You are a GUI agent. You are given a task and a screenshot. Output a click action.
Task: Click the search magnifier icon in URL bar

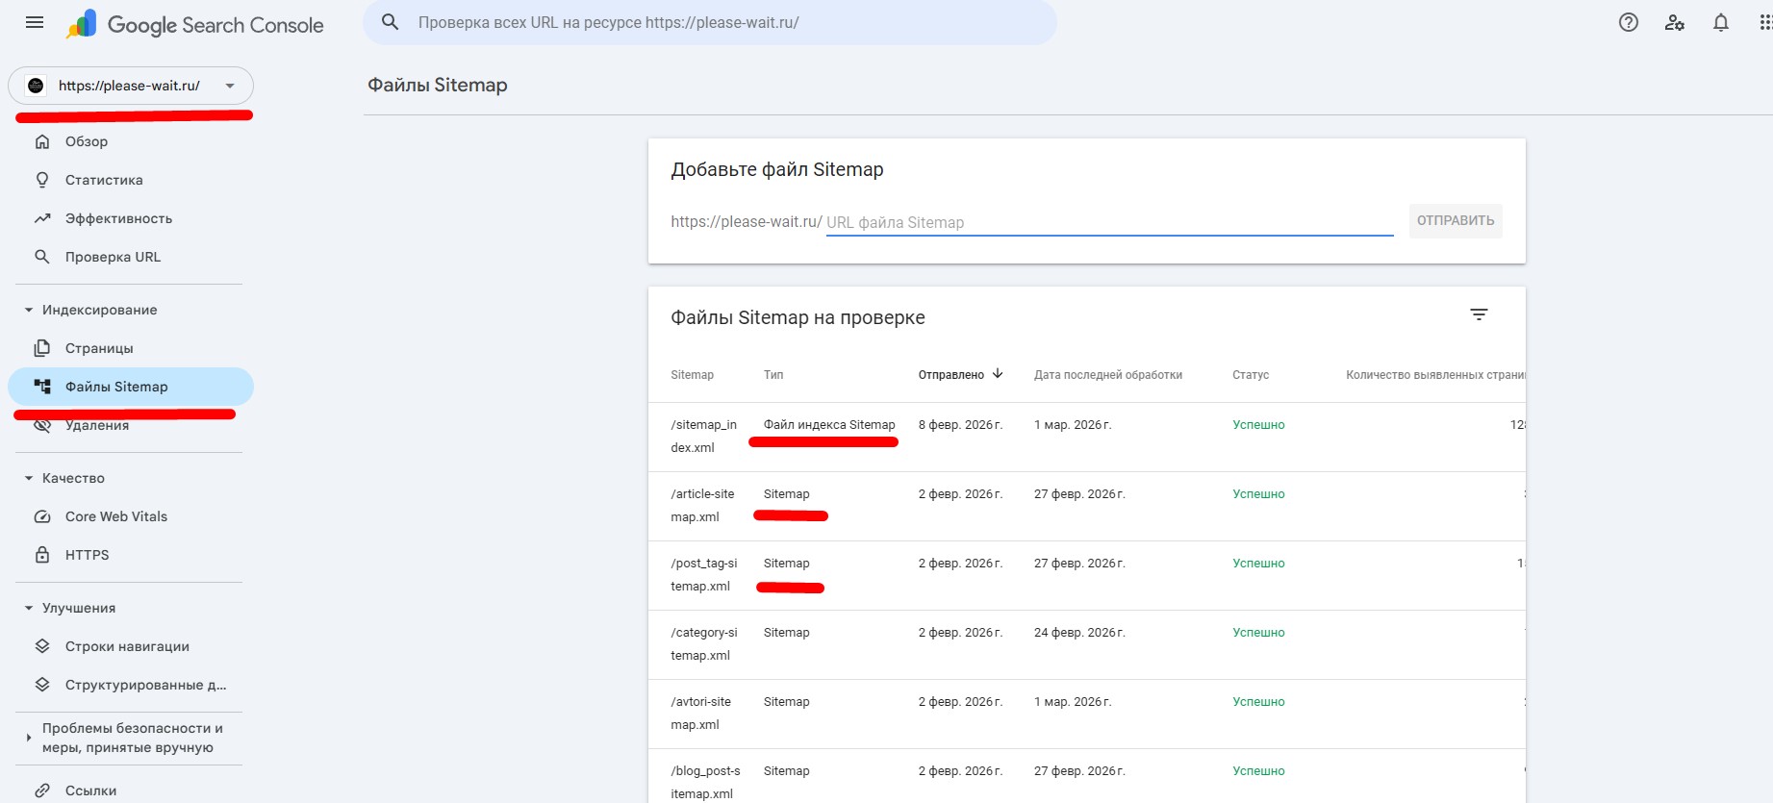point(390,22)
